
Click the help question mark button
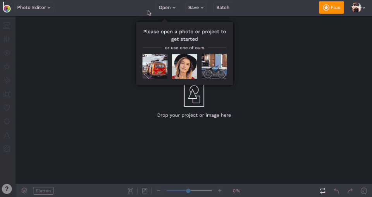point(7,189)
